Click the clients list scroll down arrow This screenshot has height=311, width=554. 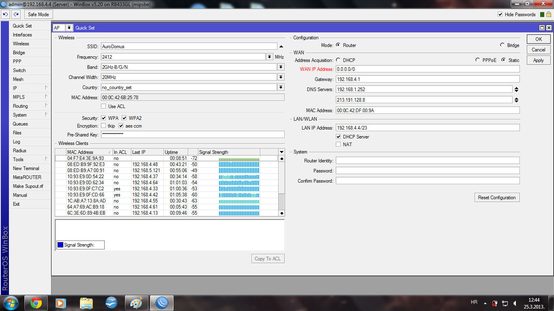pyautogui.click(x=282, y=213)
